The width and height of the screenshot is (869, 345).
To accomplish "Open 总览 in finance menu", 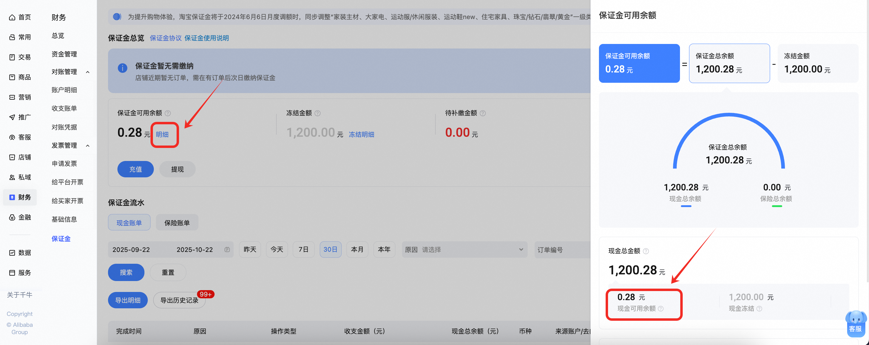I will pos(58,36).
